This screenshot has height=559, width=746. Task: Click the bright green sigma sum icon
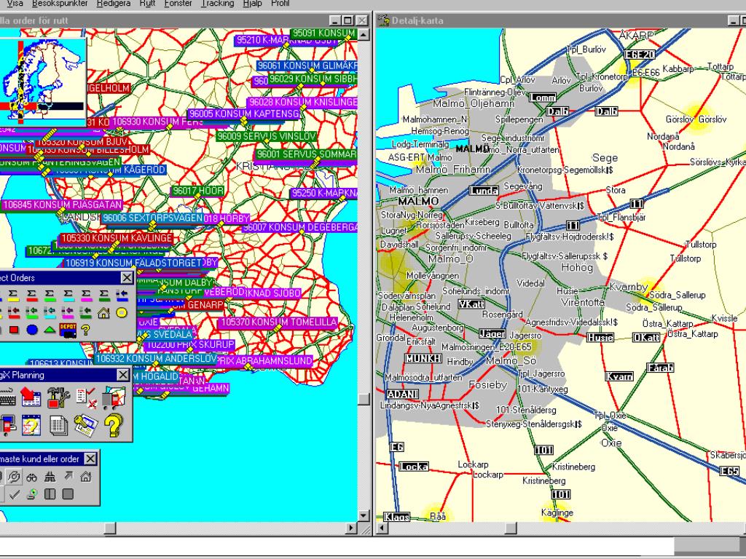click(50, 296)
